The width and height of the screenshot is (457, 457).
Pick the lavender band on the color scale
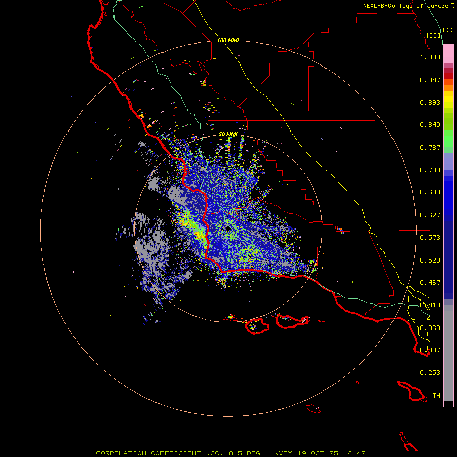(448, 161)
